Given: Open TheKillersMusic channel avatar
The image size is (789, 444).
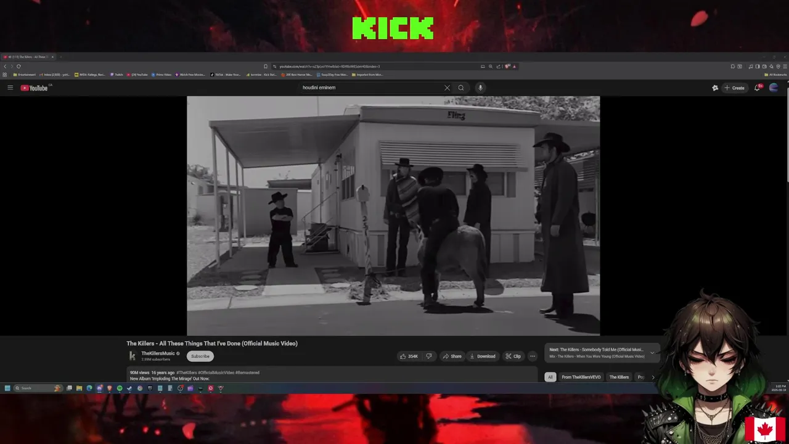Looking at the screenshot, I should click(x=132, y=356).
